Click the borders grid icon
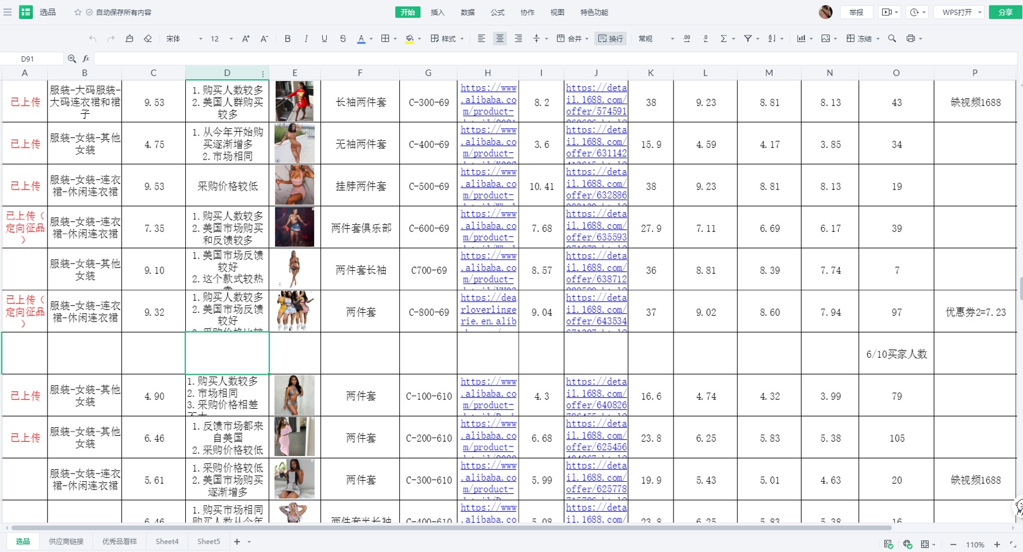The width and height of the screenshot is (1023, 552). pyautogui.click(x=386, y=38)
